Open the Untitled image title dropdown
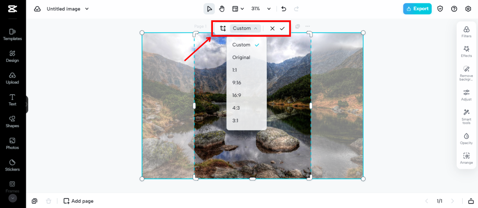This screenshot has height=208, width=478. [68, 9]
